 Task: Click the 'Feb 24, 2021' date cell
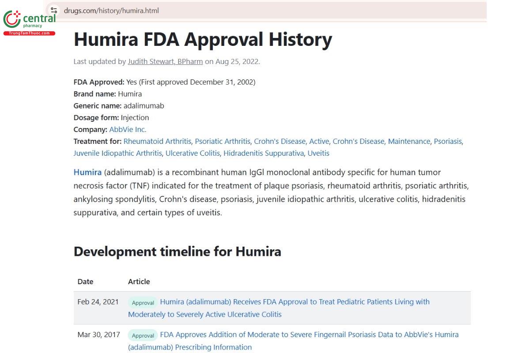[x=98, y=302]
